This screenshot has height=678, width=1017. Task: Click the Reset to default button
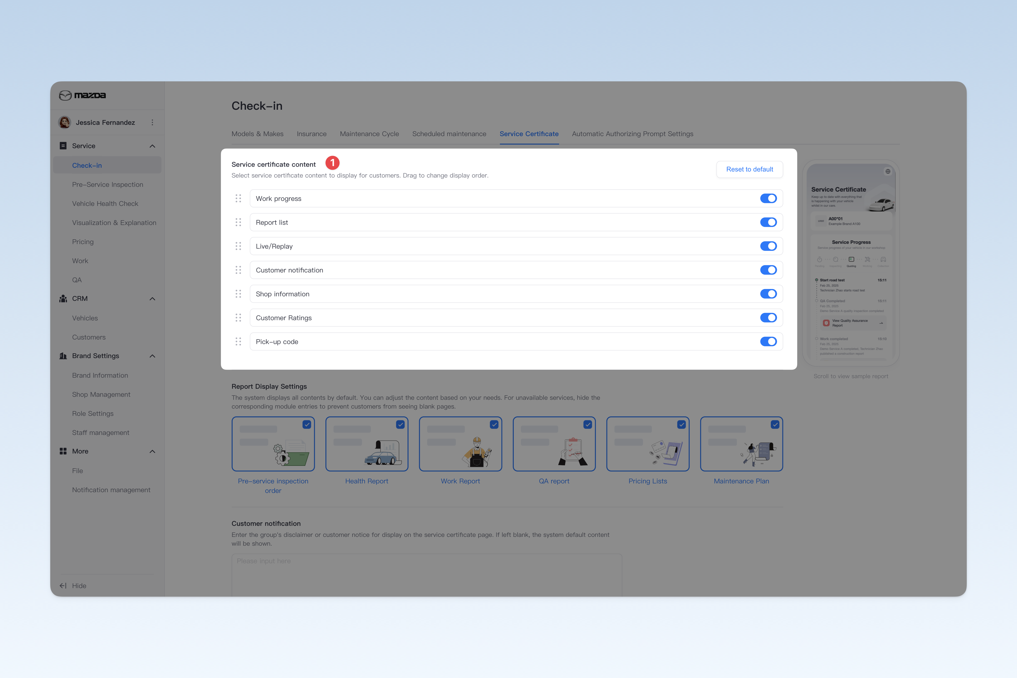(x=750, y=169)
